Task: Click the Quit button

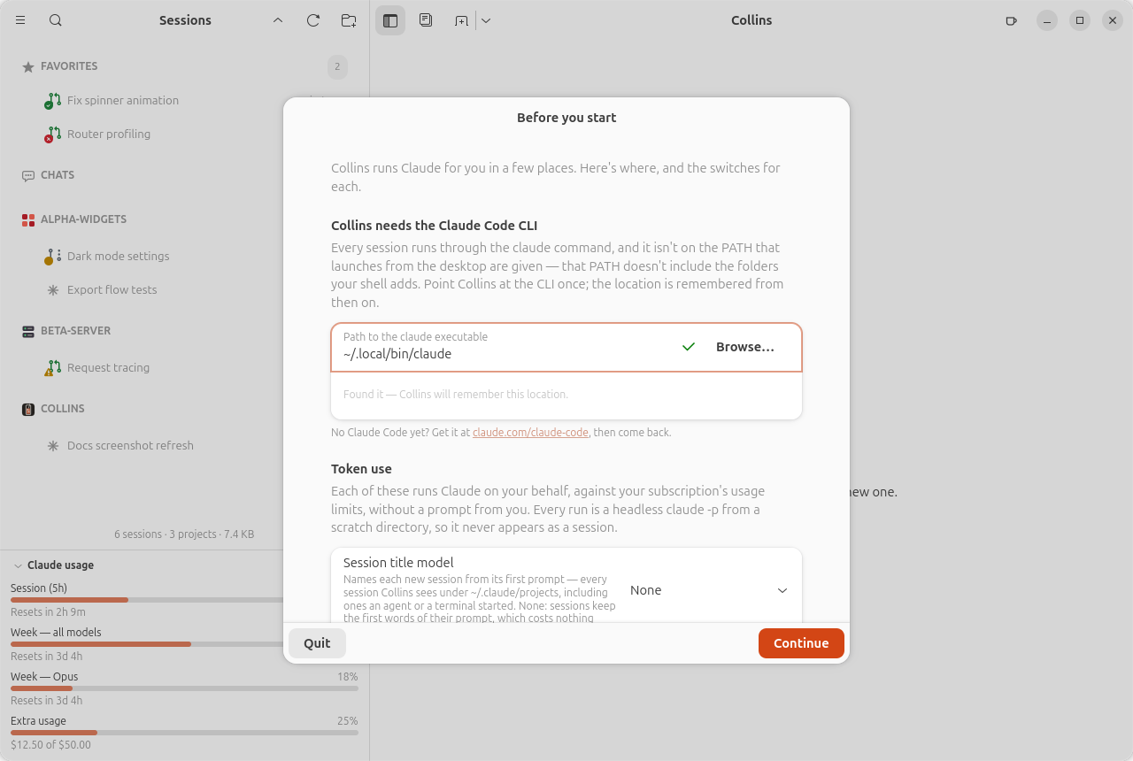Action: [x=317, y=643]
